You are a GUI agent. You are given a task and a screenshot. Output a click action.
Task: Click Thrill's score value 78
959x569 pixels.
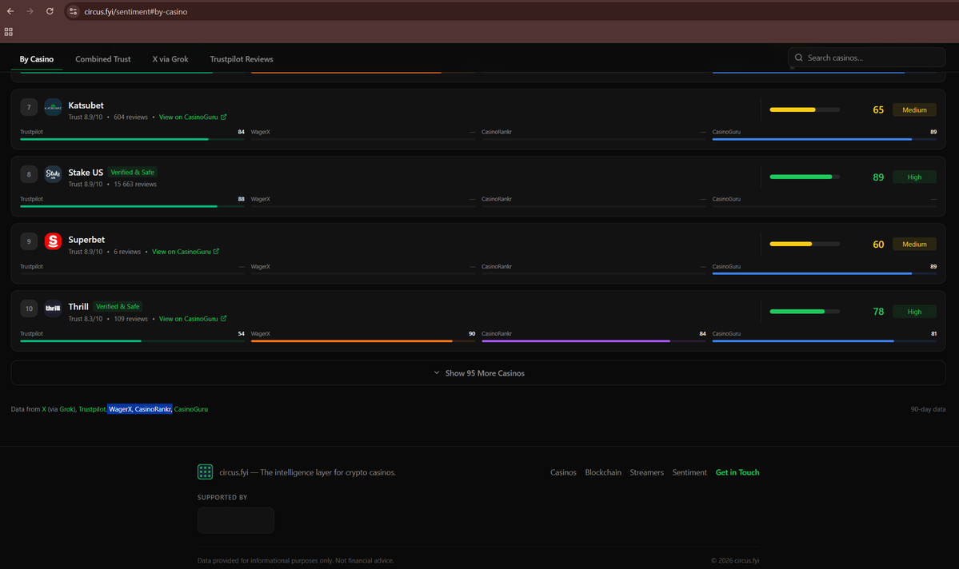(x=878, y=312)
